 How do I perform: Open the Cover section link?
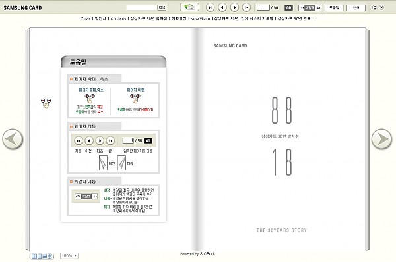pos(86,18)
